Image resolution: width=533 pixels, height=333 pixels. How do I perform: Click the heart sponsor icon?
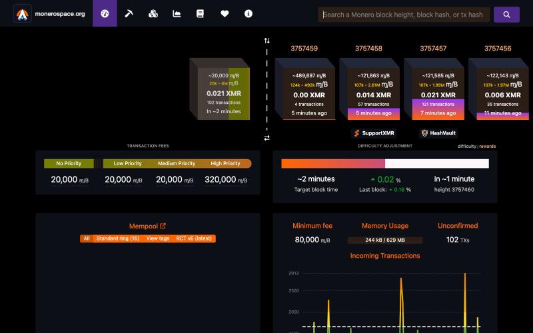tap(225, 13)
